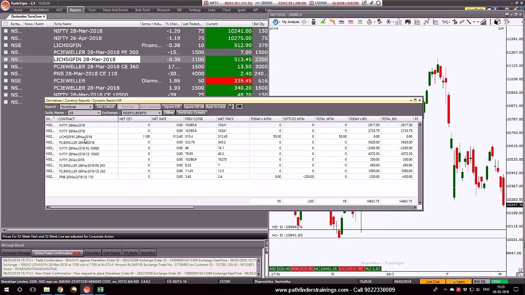
Task: Select the candlestick chart type icon
Action: [x=408, y=22]
